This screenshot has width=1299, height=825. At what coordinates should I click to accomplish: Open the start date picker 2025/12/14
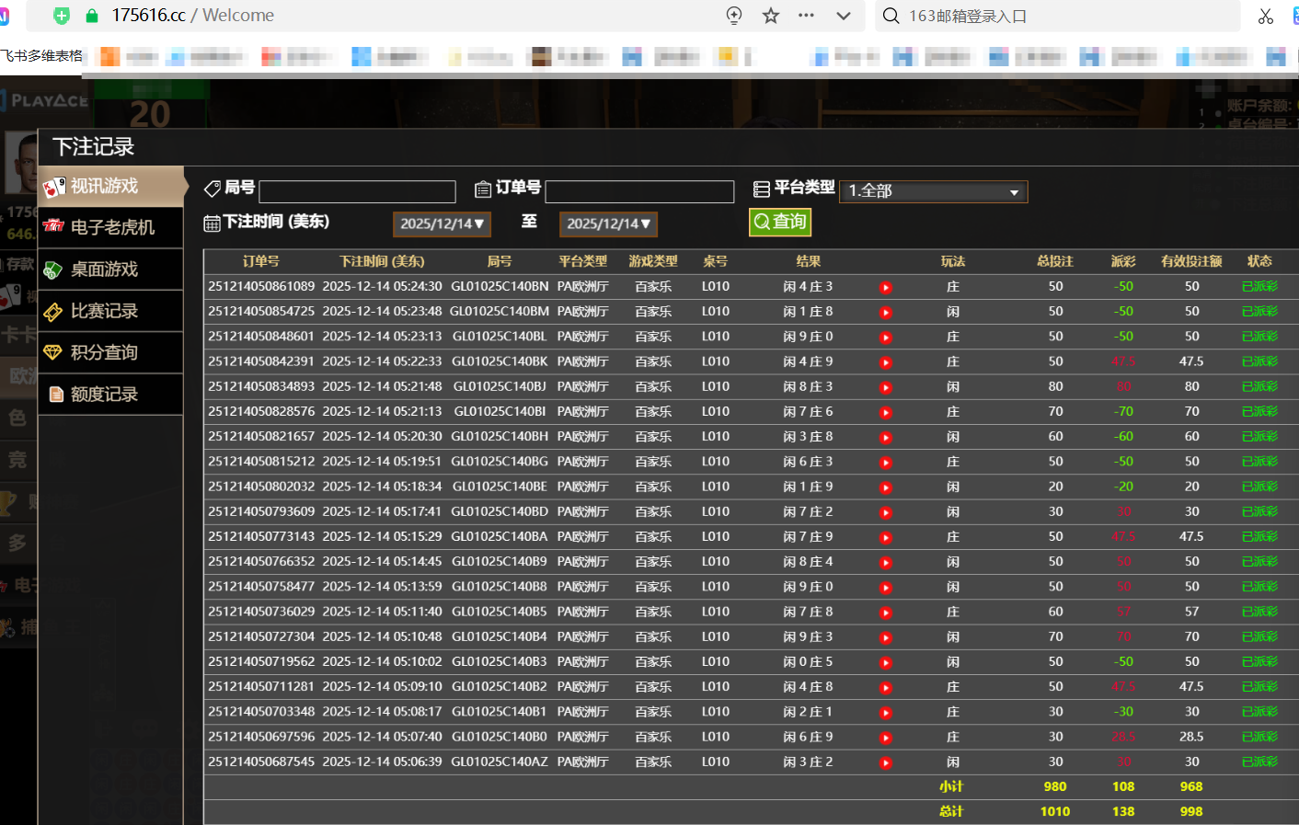click(442, 224)
